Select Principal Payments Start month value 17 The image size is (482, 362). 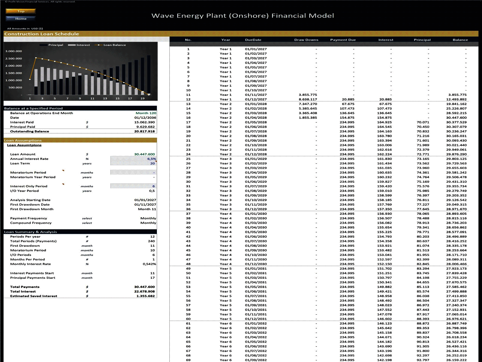coord(152,278)
